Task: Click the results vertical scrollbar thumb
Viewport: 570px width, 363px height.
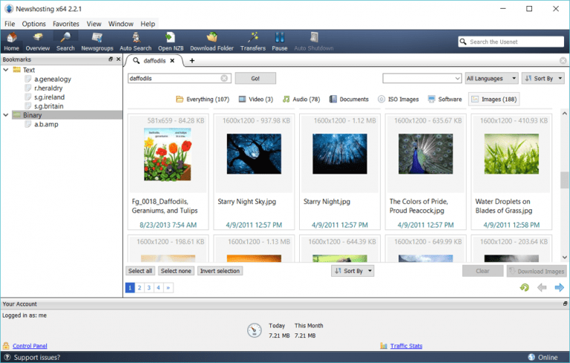Action: [x=564, y=180]
